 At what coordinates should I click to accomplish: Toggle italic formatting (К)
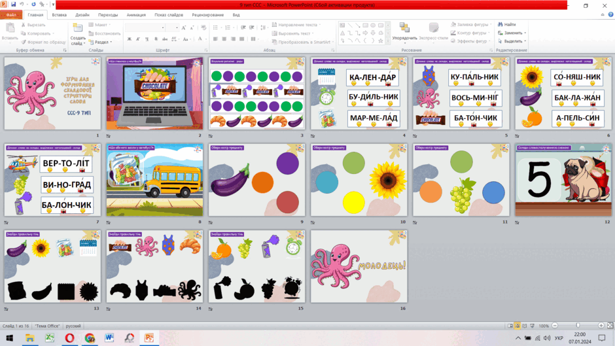point(138,39)
